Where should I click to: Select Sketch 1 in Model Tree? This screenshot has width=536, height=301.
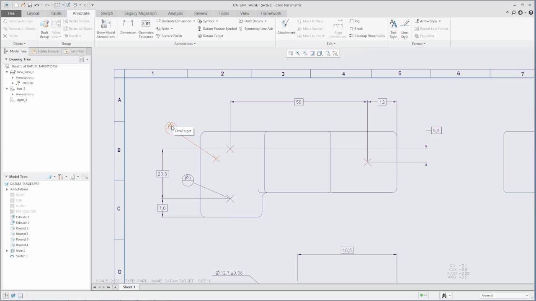21,256
